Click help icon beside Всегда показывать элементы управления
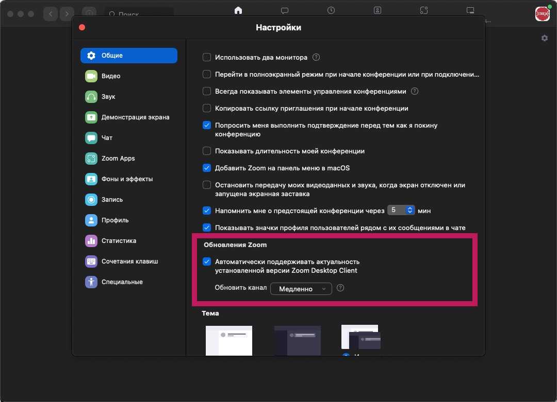Image resolution: width=557 pixels, height=402 pixels. (415, 91)
